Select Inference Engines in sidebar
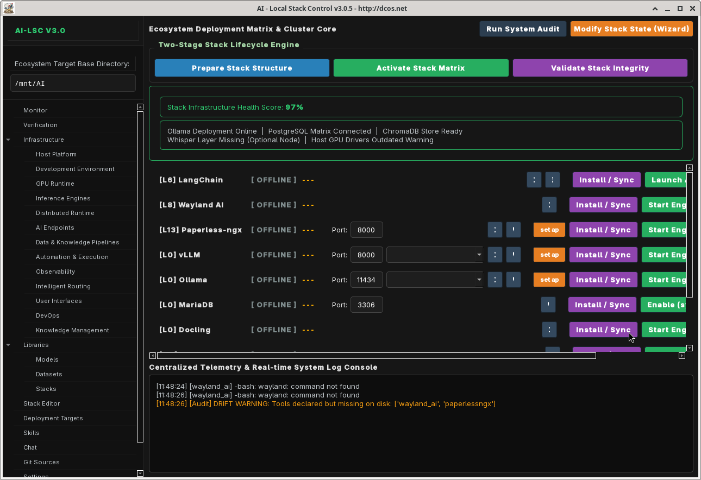 [x=63, y=198]
